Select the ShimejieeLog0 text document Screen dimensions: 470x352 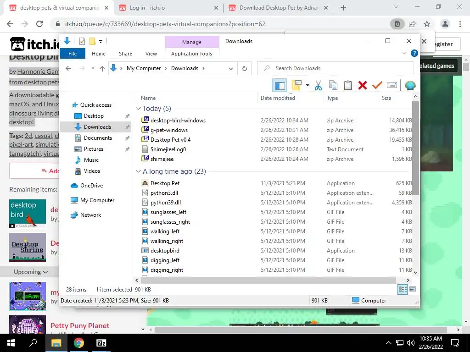click(x=168, y=149)
